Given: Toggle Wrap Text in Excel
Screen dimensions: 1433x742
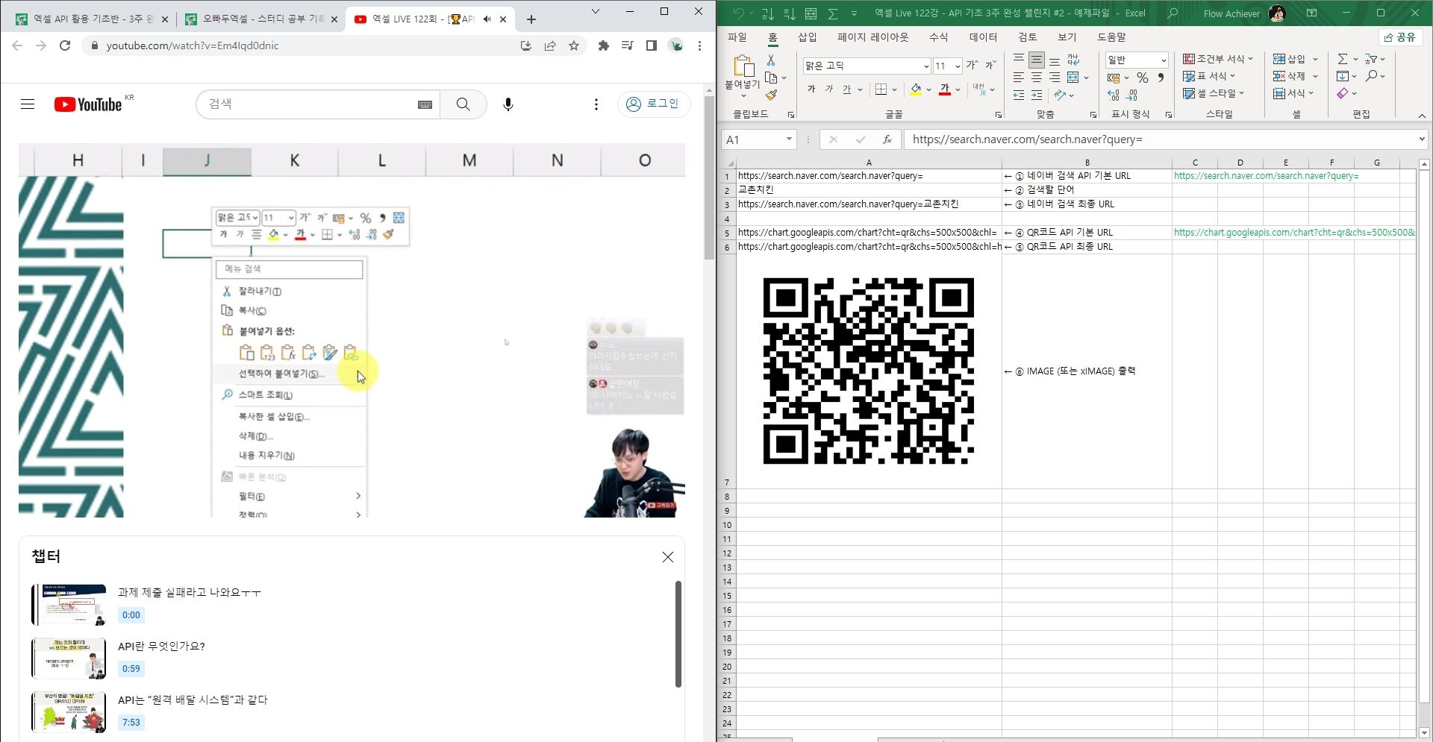Looking at the screenshot, I should click(1073, 60).
